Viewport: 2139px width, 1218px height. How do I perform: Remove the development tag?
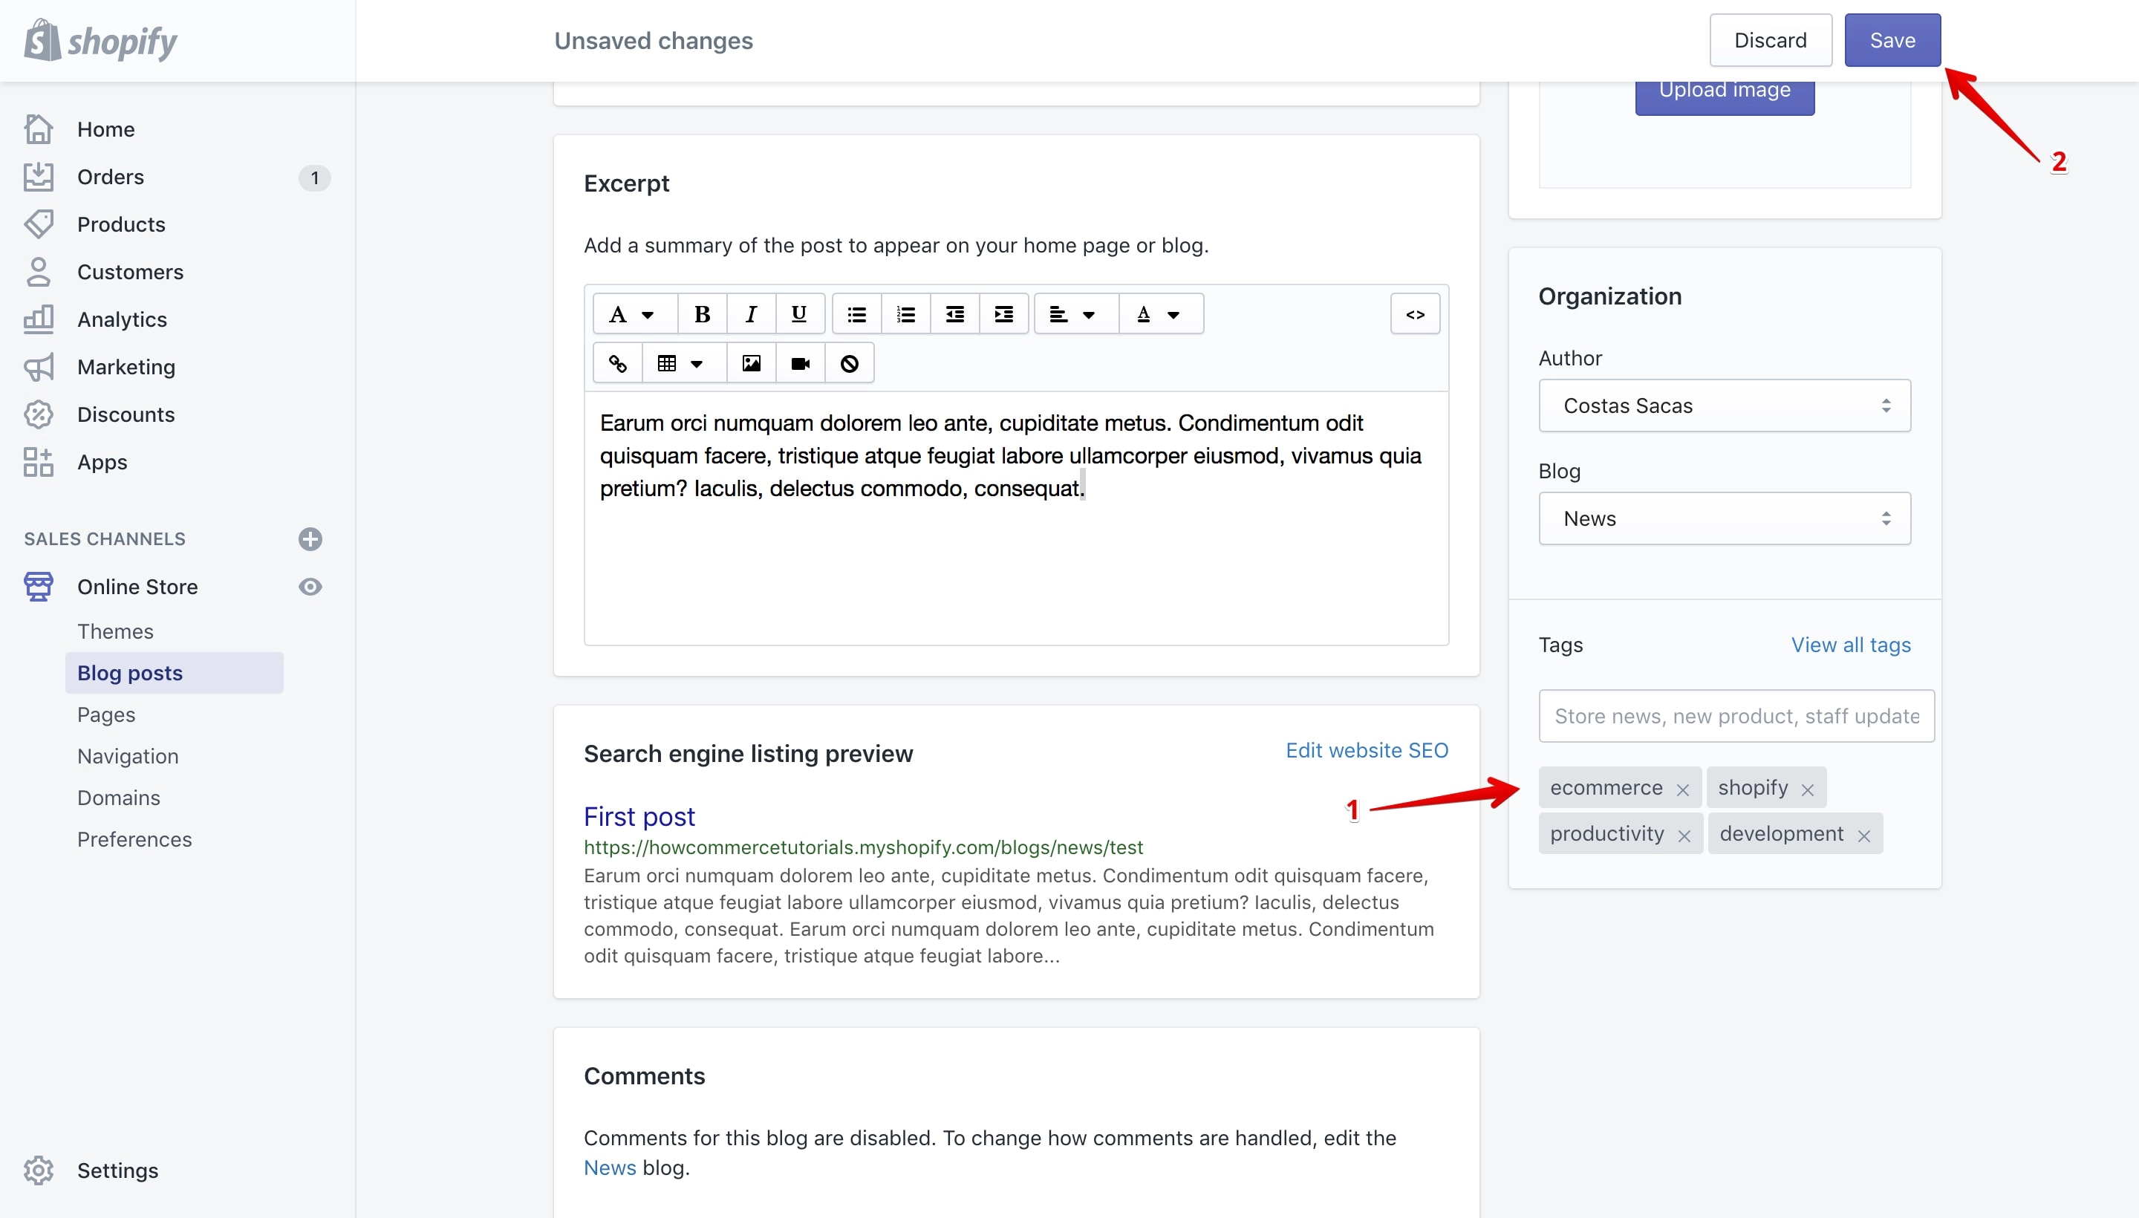coord(1863,836)
